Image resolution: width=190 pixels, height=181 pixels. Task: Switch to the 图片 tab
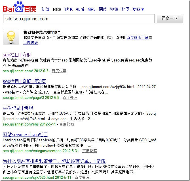pos(103,9)
